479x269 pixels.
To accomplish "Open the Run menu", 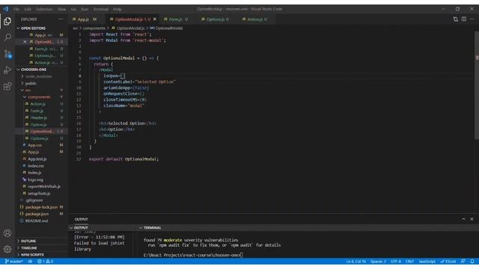I will click(x=85, y=9).
